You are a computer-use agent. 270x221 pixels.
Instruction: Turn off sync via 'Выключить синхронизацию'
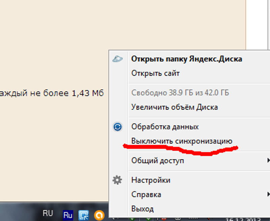coord(182,141)
